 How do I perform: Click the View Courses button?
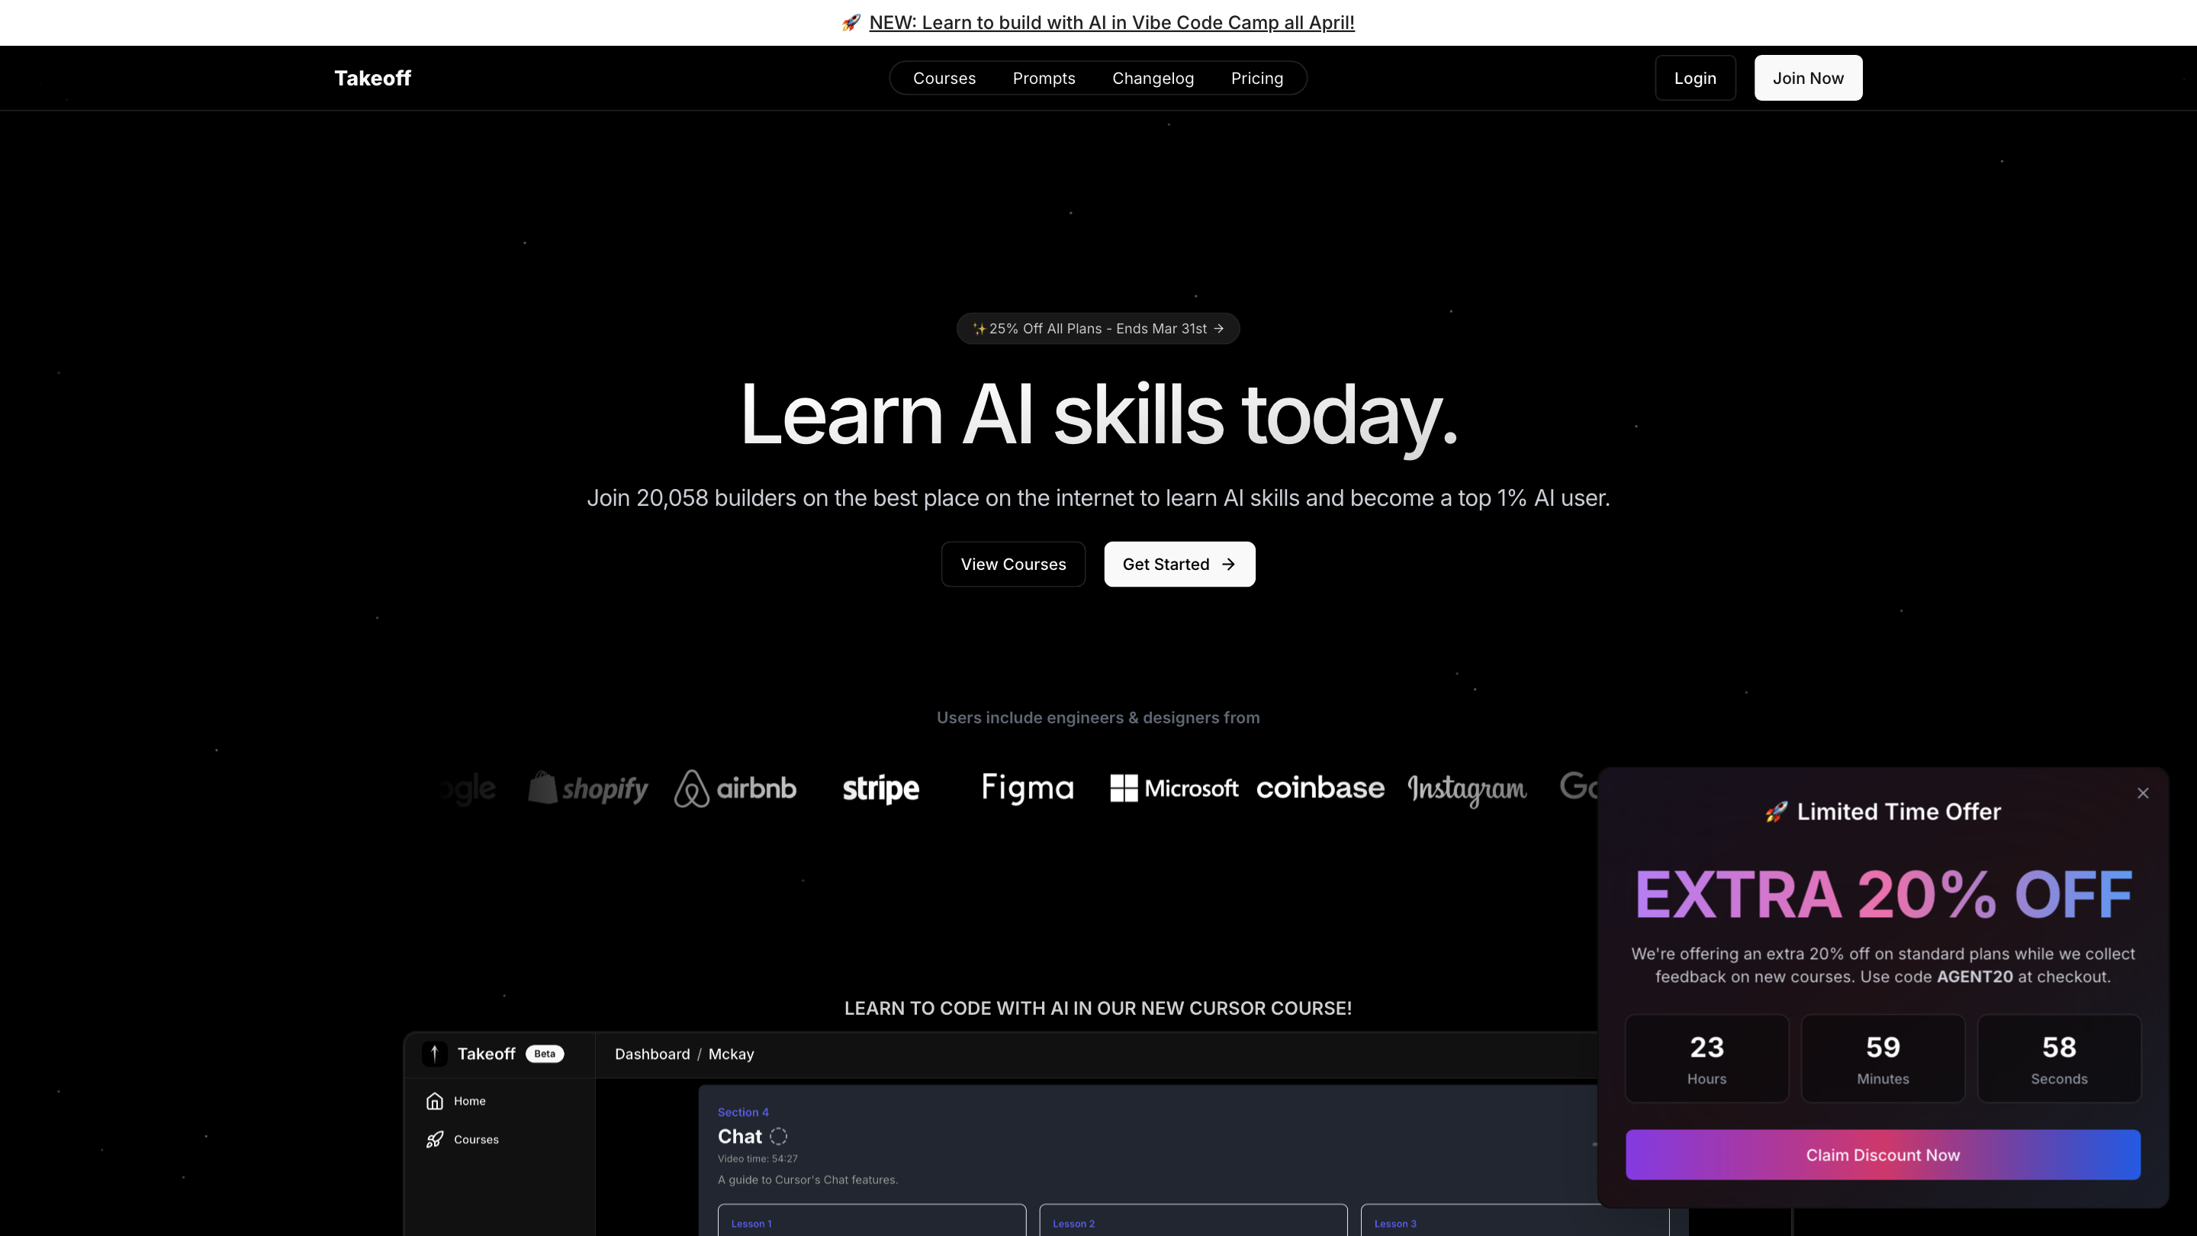click(1012, 564)
